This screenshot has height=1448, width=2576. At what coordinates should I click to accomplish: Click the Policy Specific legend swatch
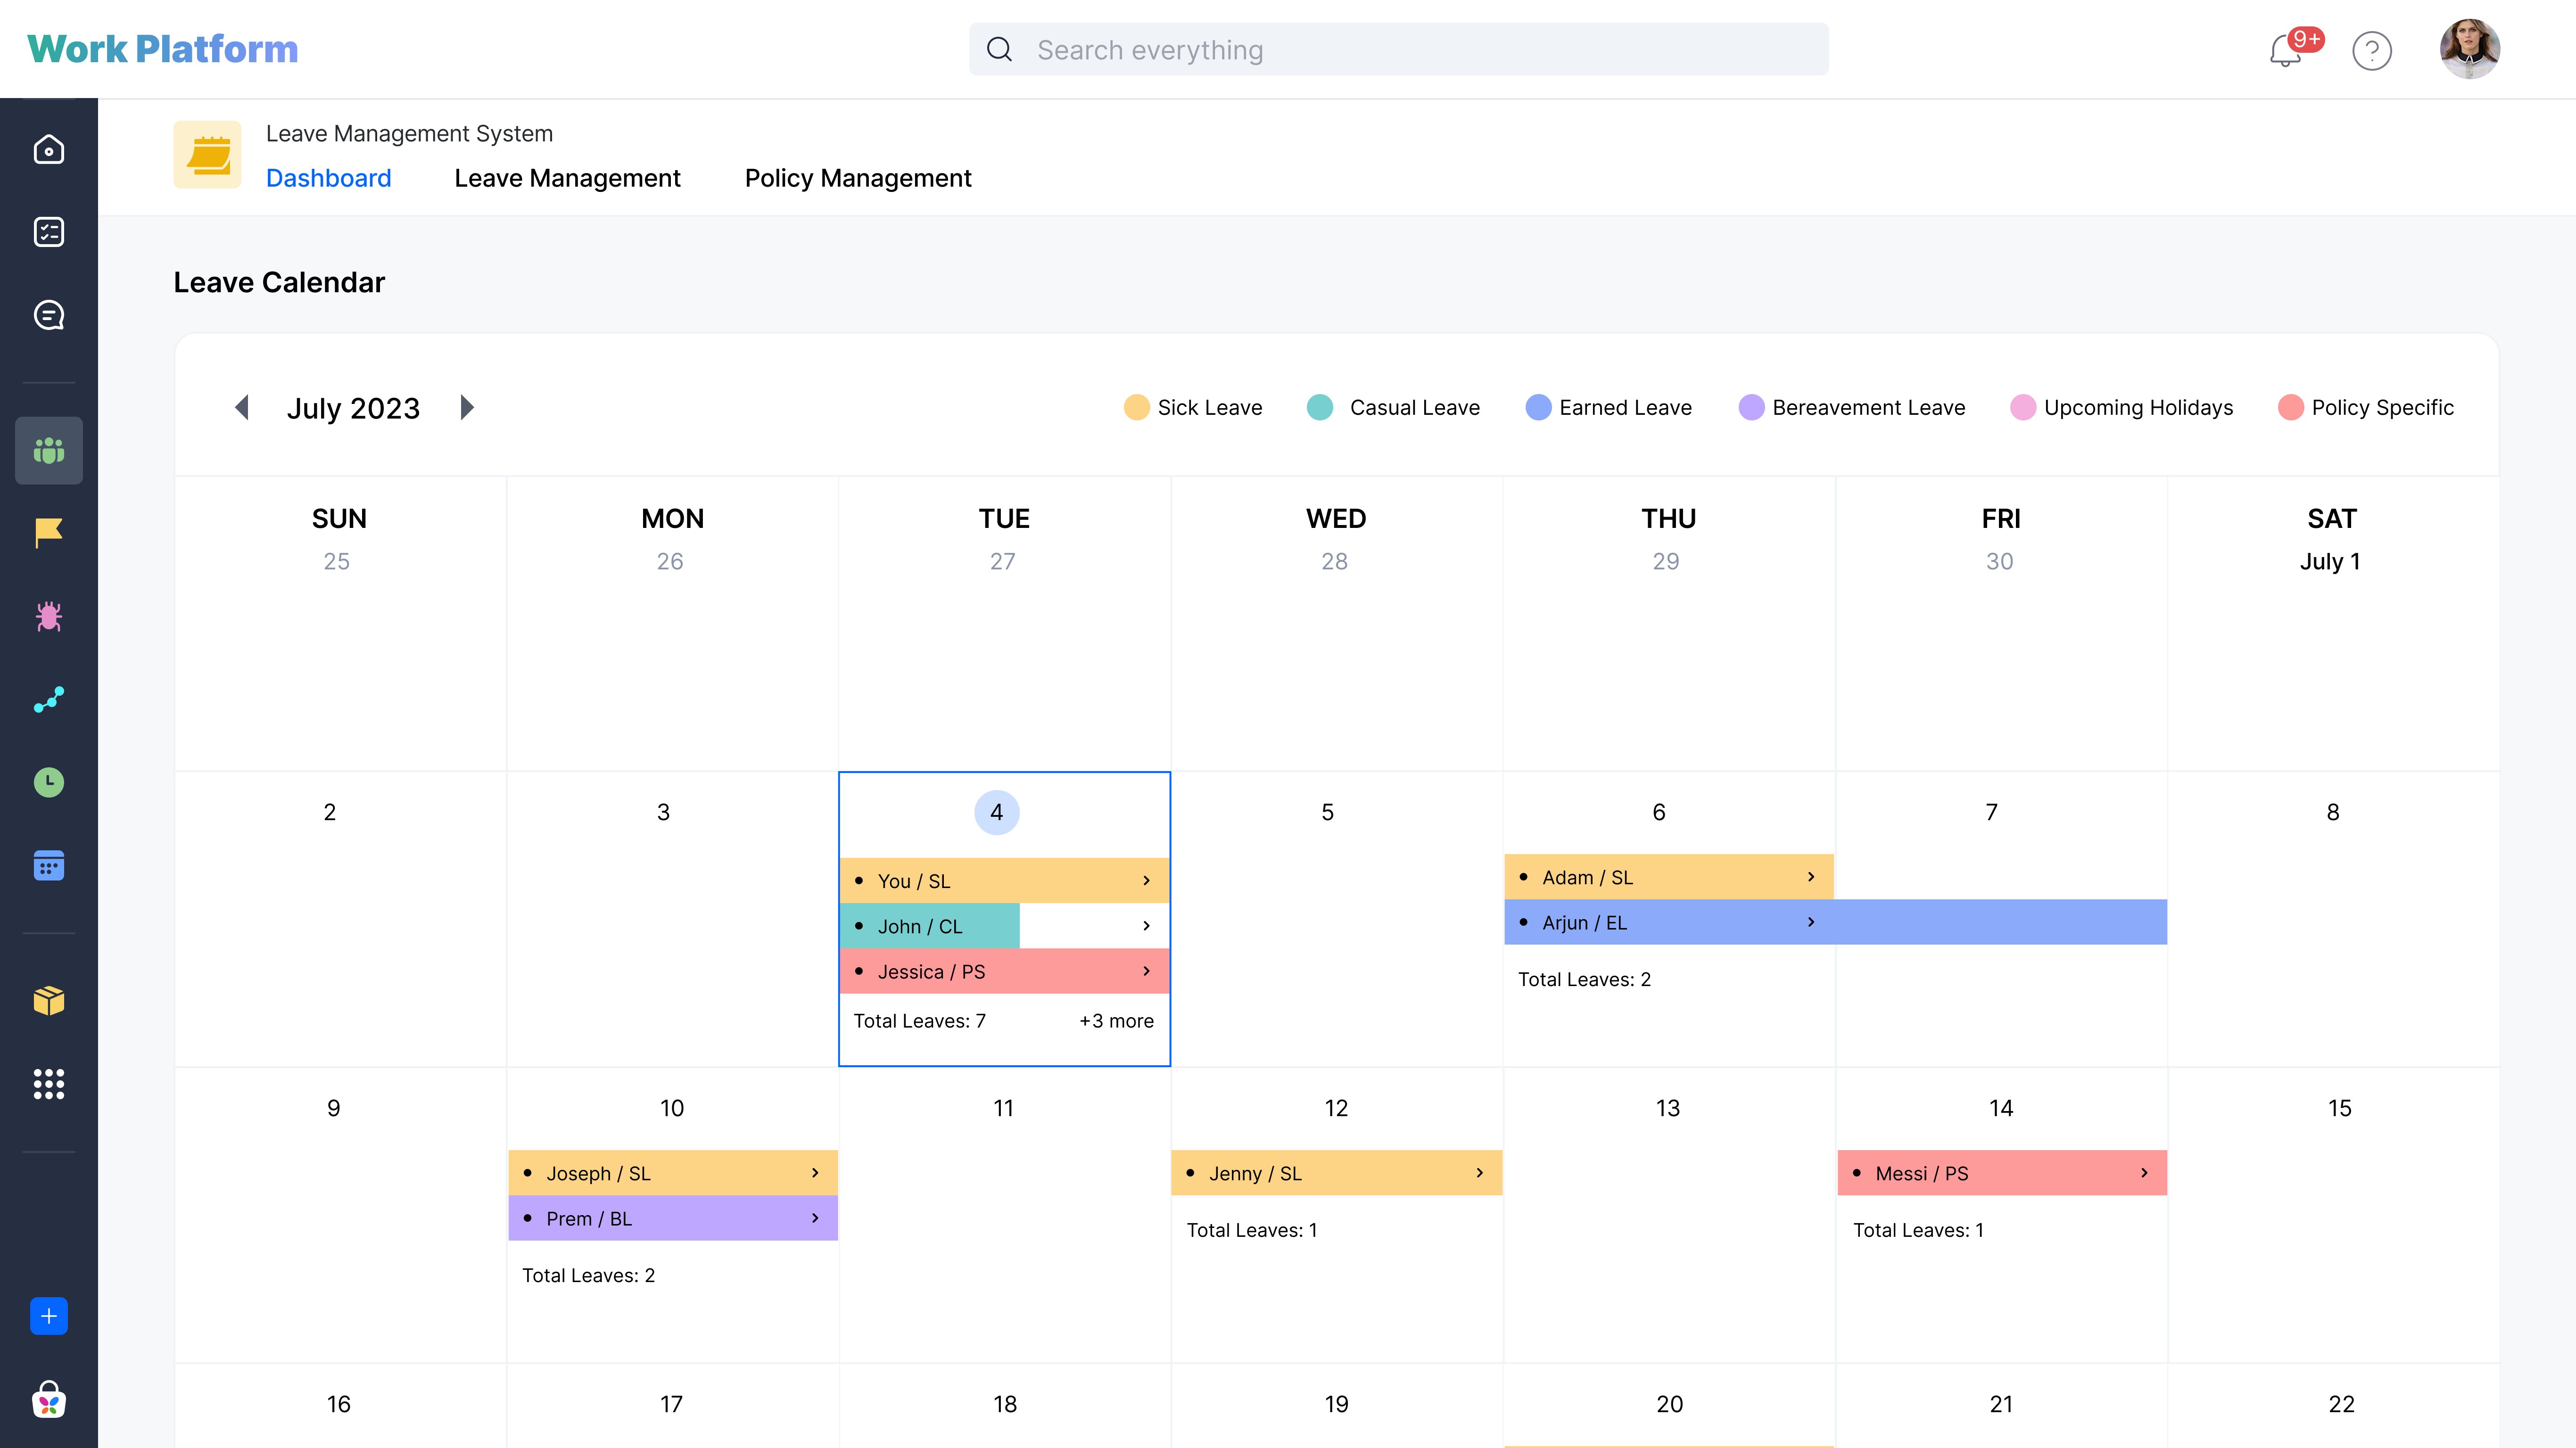pos(2290,407)
